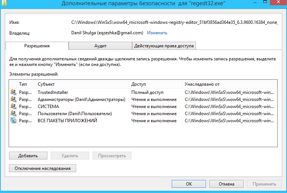Screen dimensions: 287x193
Task: Select Администраторы (Danil\Администраторы) entry
Action: tap(81, 99)
